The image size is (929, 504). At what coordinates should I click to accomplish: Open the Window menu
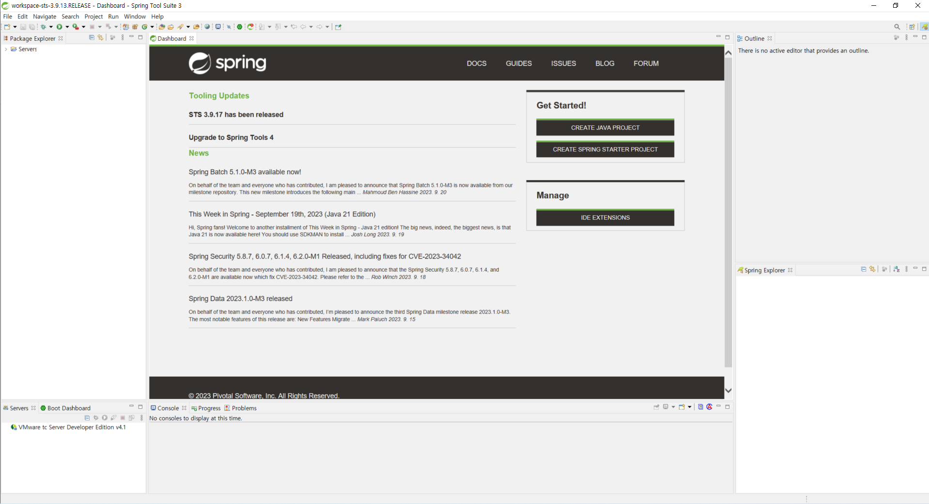135,16
